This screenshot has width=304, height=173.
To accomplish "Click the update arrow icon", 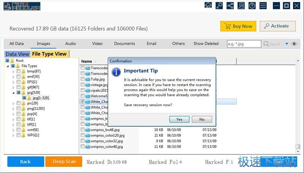I will click(x=241, y=6).
